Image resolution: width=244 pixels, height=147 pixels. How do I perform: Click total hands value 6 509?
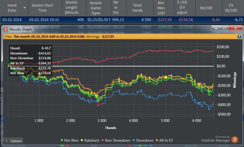(x=146, y=20)
